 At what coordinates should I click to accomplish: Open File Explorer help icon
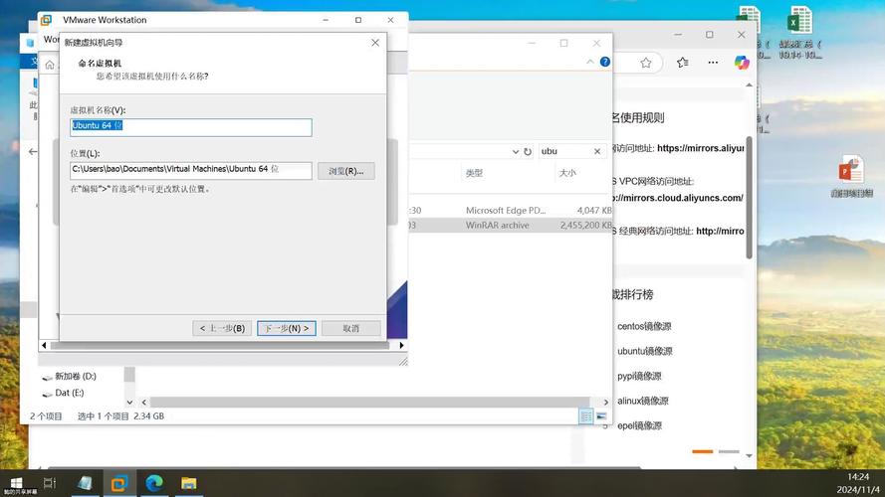point(605,62)
